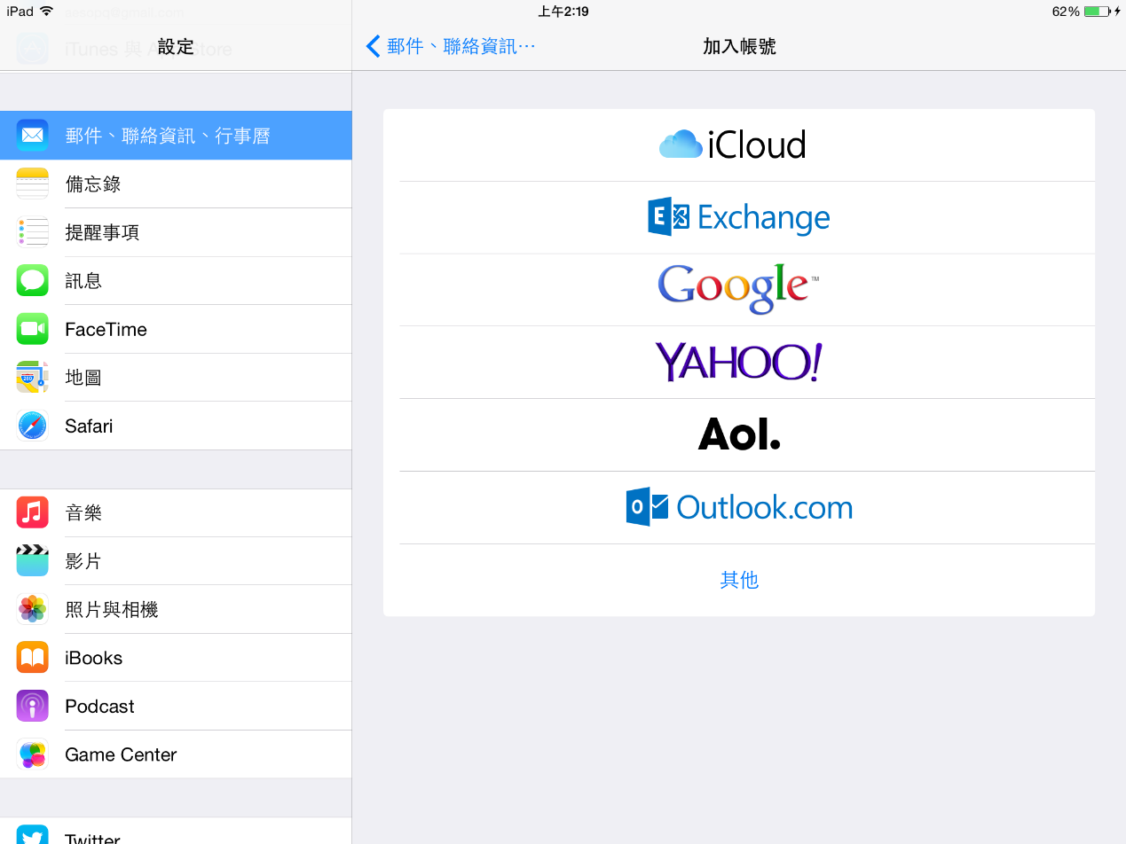Tap the Podcast purple icon
This screenshot has width=1126, height=844.
[32, 706]
